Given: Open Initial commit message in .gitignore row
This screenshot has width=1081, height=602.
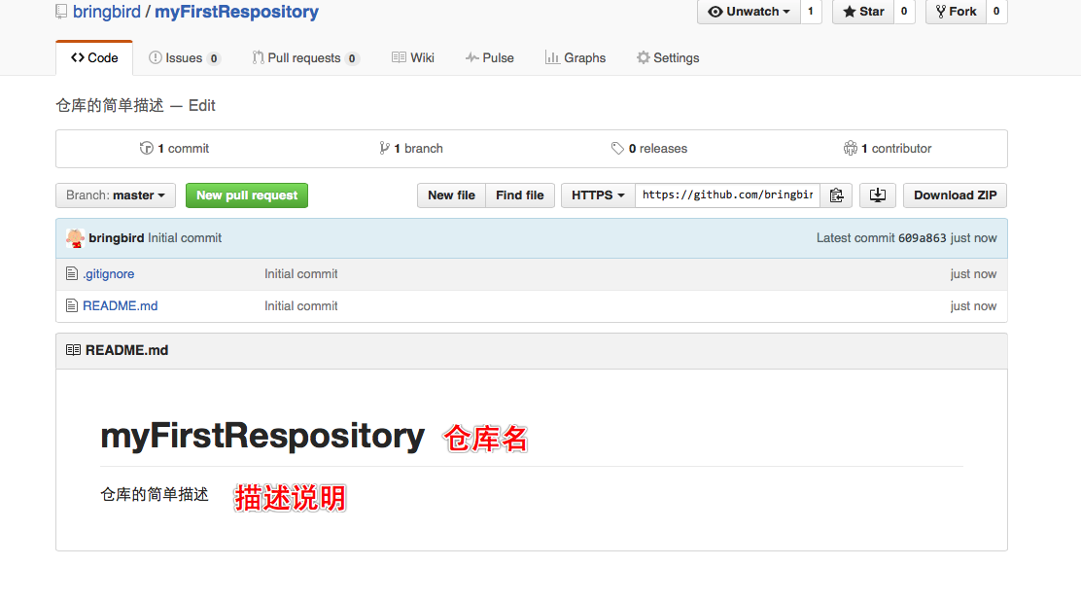Looking at the screenshot, I should pos(301,273).
